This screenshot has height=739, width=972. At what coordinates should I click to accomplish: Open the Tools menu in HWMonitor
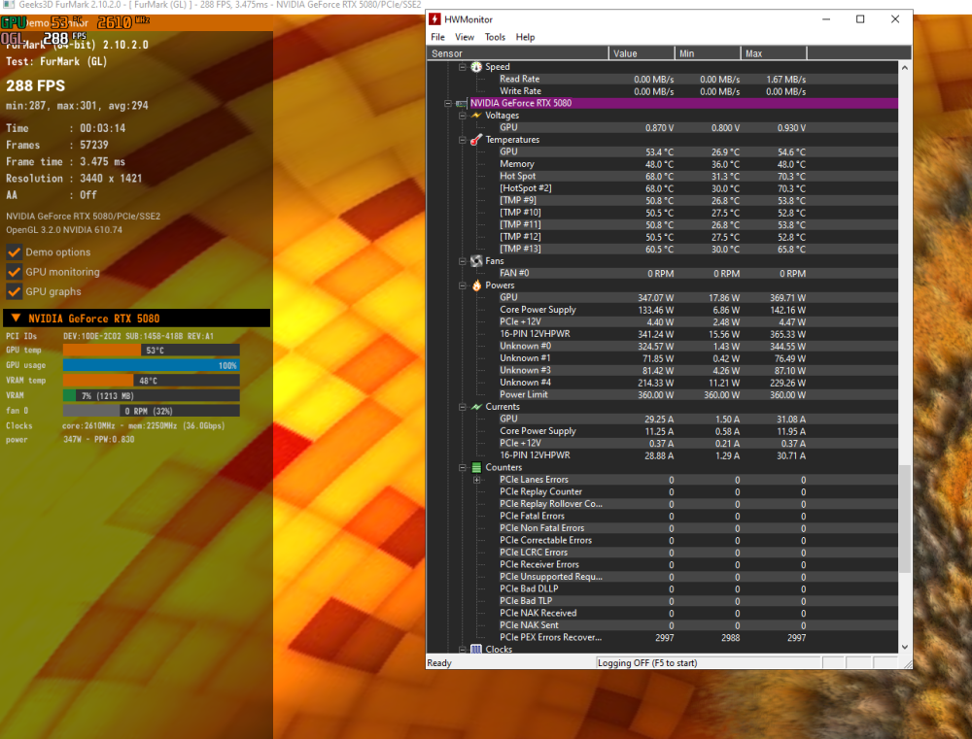pos(495,37)
